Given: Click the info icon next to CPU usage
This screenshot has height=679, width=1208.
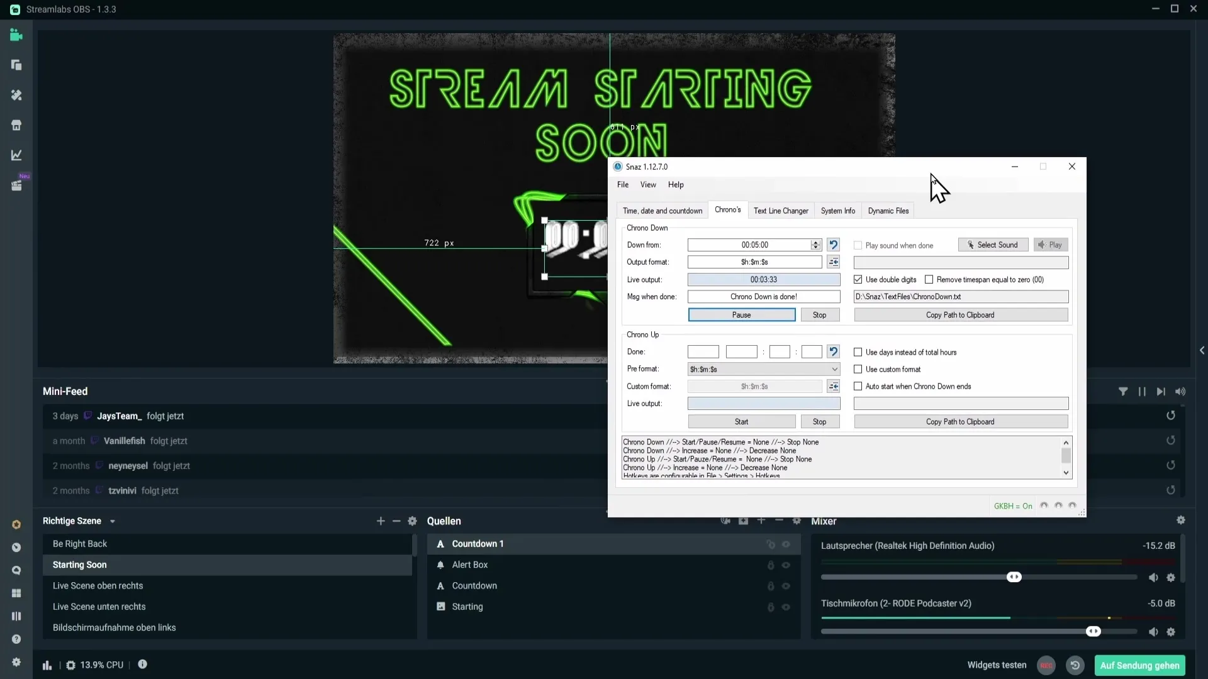Looking at the screenshot, I should [x=143, y=665].
